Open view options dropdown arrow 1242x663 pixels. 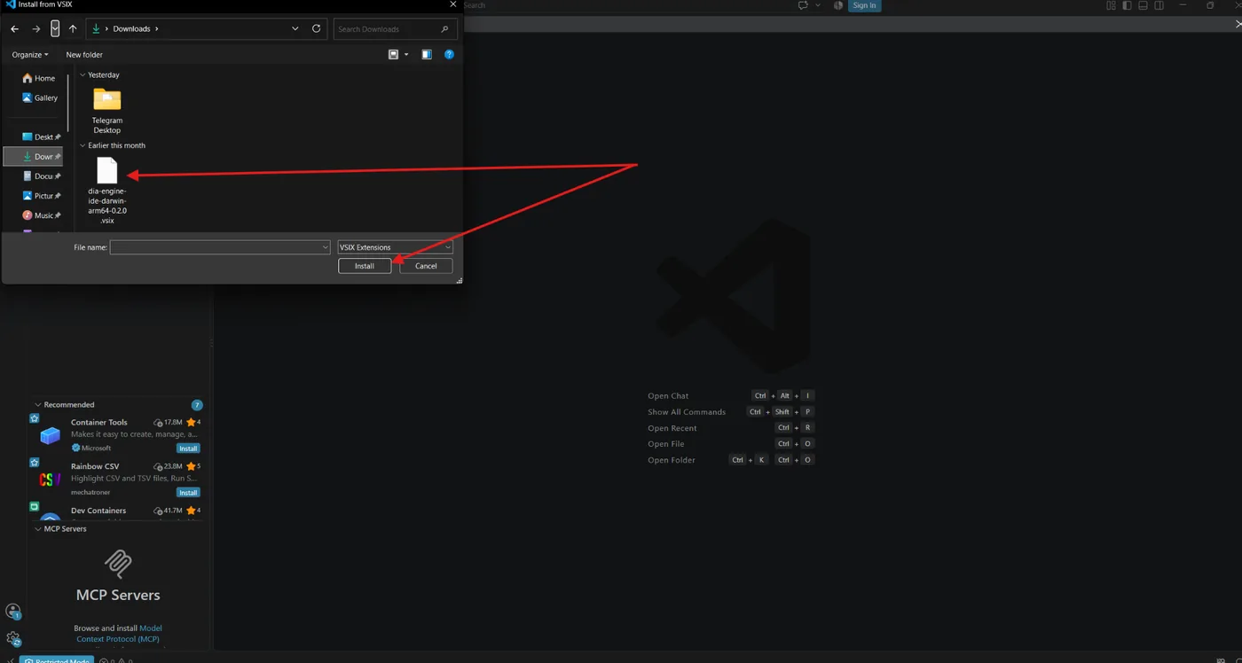point(406,55)
